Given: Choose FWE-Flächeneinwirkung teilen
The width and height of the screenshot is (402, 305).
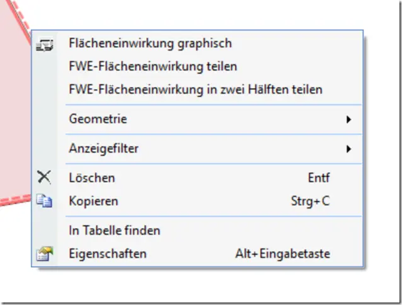Looking at the screenshot, I should pos(197,67).
